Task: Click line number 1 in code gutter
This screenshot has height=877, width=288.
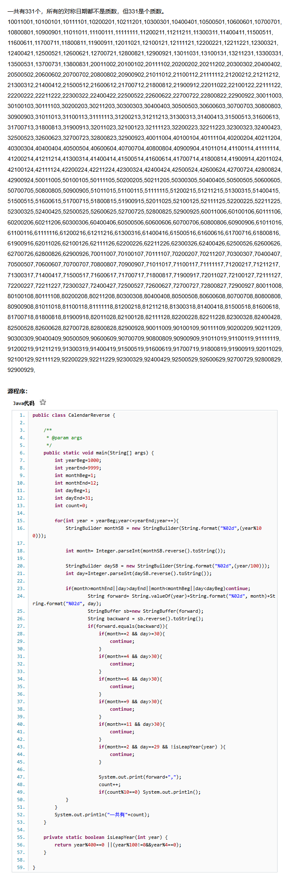Action: click(x=22, y=415)
